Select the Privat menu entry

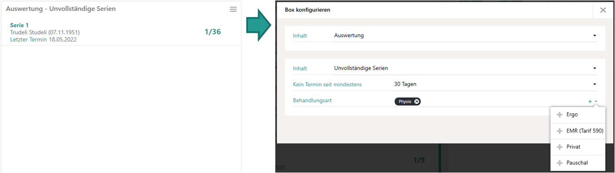click(578, 147)
